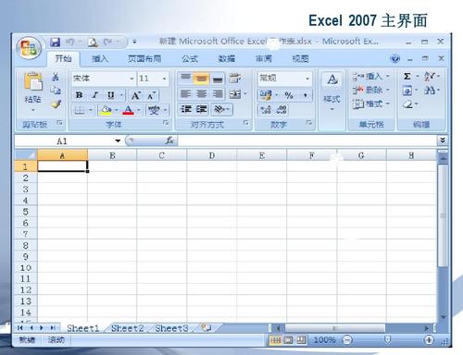Apply accounting currency format
Image resolution: width=463 pixels, height=355 pixels.
[x=266, y=95]
